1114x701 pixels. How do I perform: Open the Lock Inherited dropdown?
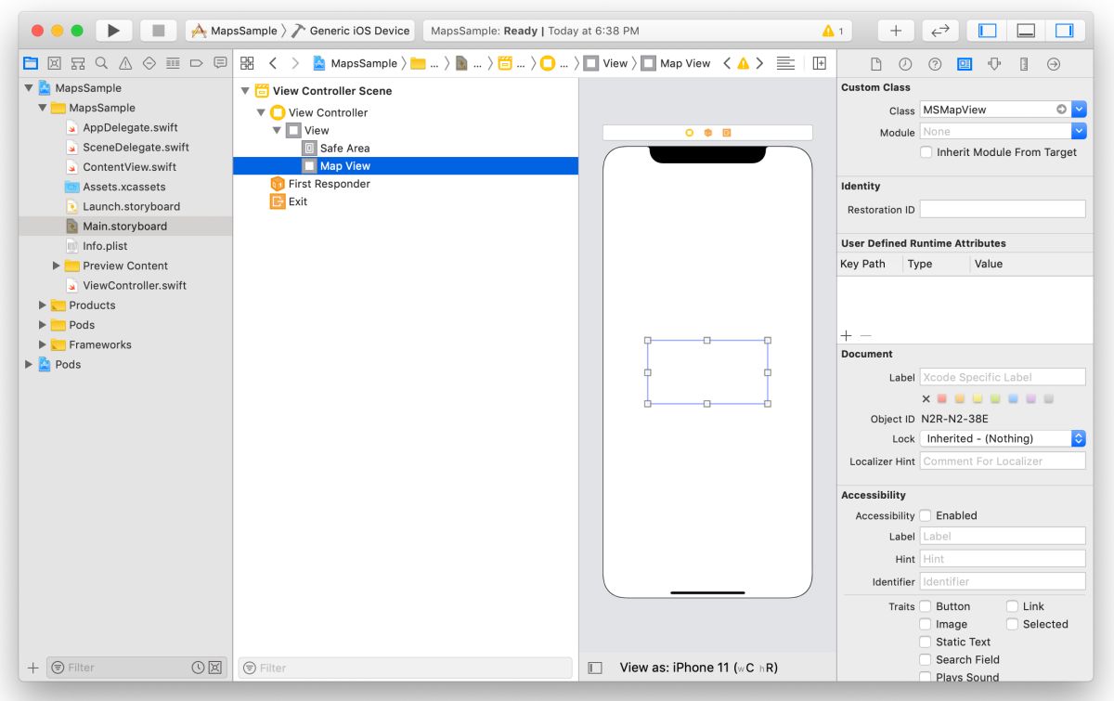pos(1003,438)
